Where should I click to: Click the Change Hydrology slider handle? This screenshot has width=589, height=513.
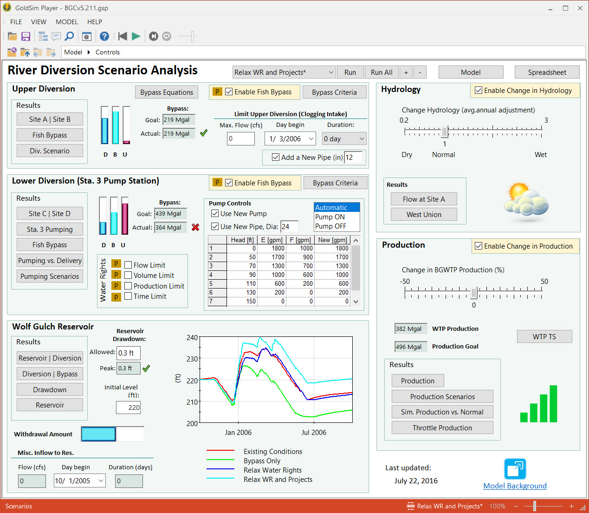tap(444, 132)
